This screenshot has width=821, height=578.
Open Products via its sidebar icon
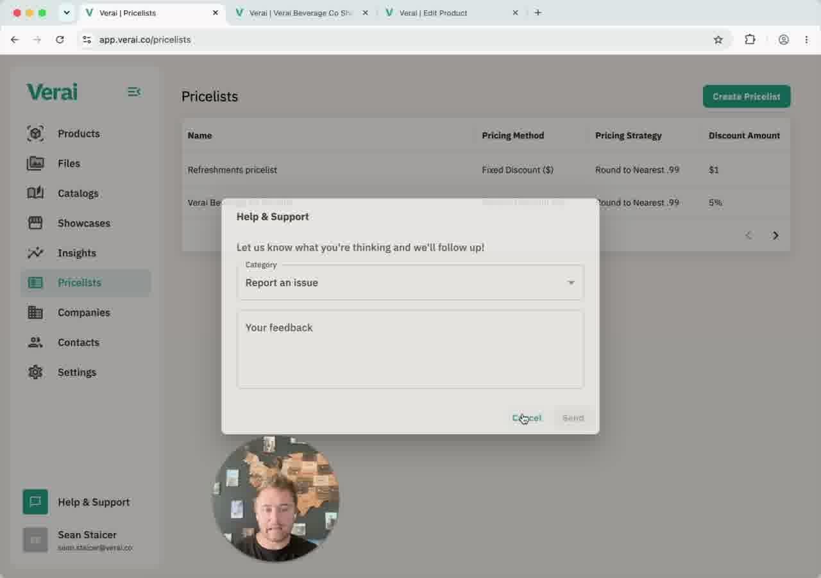35,133
